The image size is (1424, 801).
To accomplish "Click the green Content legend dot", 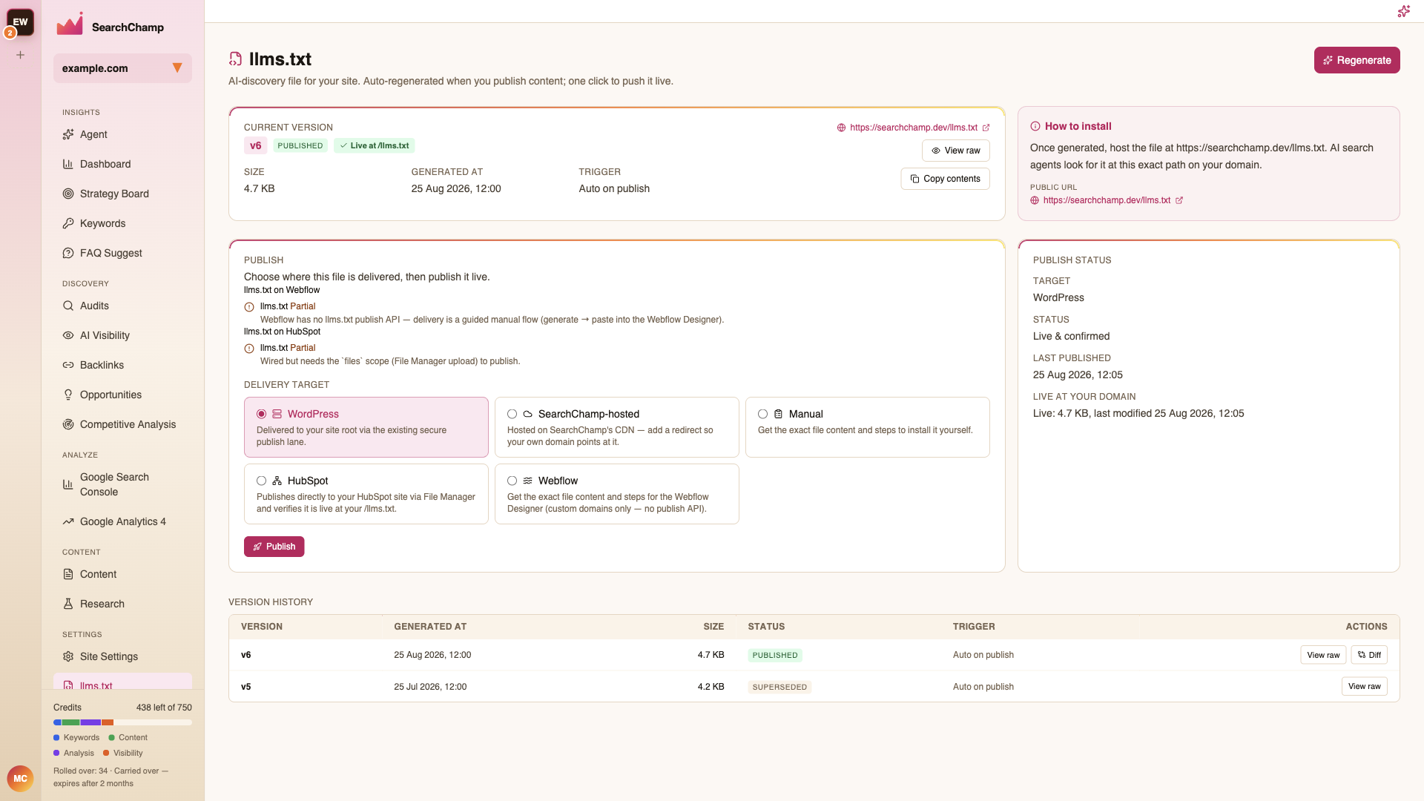I will (x=111, y=737).
